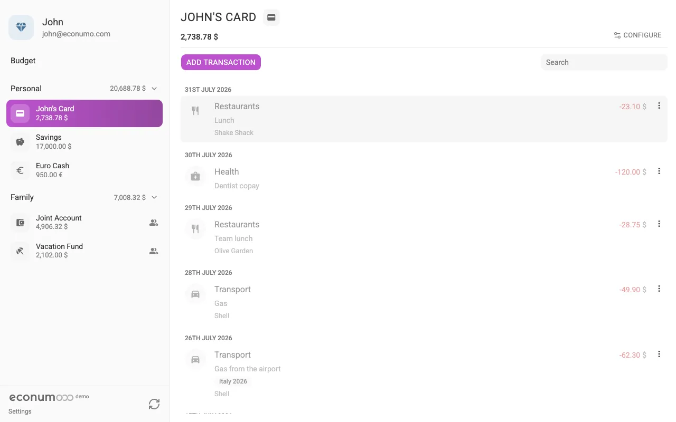The height and width of the screenshot is (422, 676).
Task: Click the Savings piggy bank icon
Action: (20, 142)
